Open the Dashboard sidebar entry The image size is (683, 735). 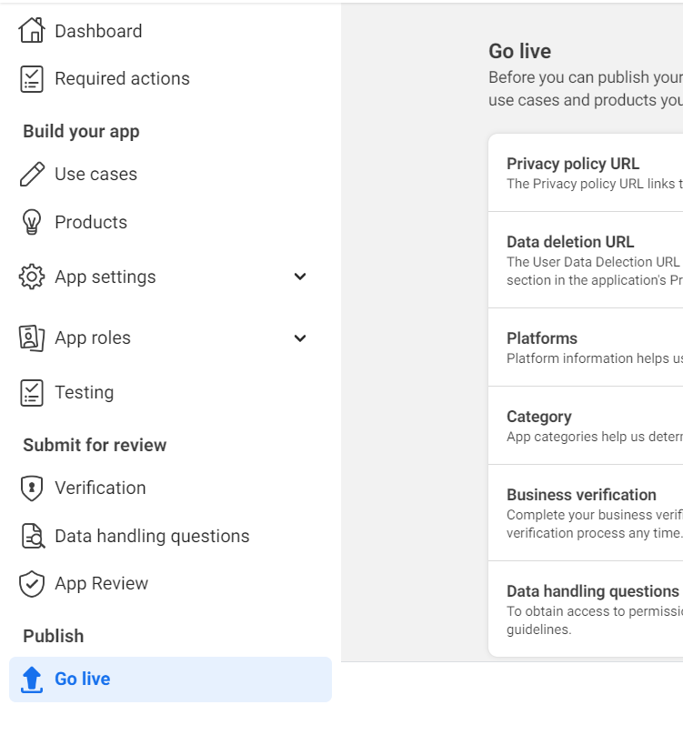(x=99, y=30)
